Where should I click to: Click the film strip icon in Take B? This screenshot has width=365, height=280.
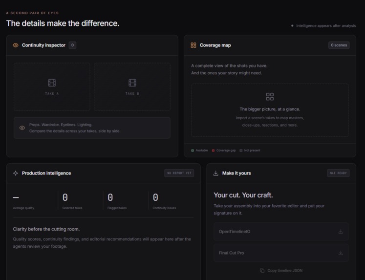tap(132, 83)
